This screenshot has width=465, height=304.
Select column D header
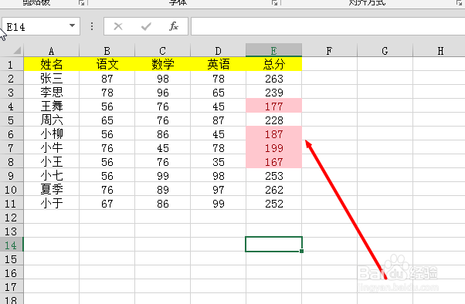pos(218,51)
